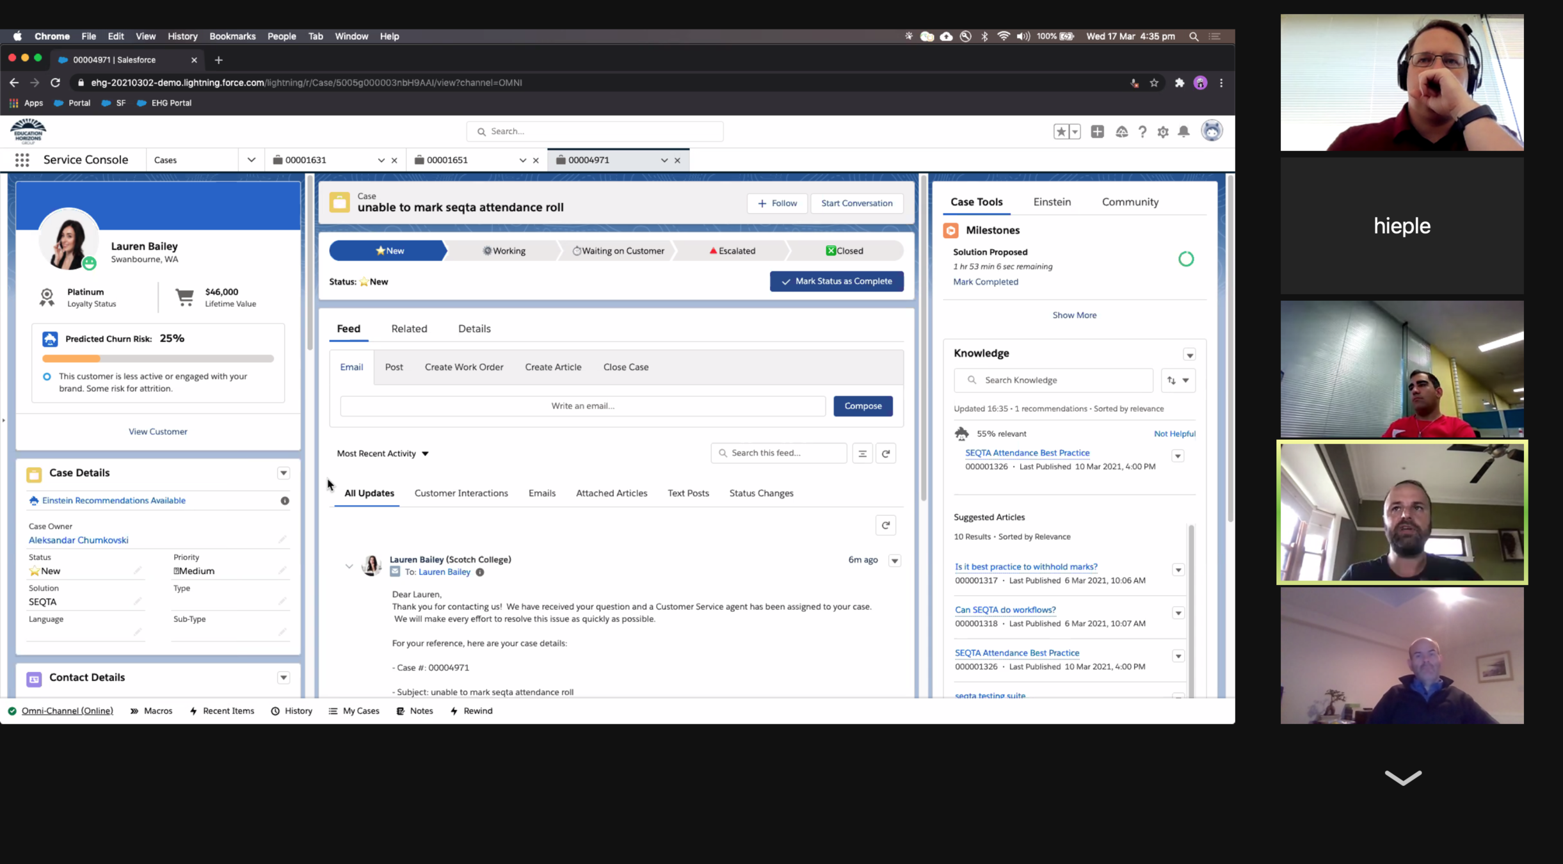Open the App Launcher grid icon

(x=22, y=160)
